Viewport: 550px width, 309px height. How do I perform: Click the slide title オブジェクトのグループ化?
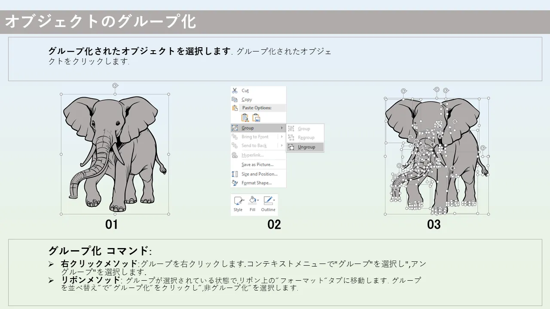101,21
